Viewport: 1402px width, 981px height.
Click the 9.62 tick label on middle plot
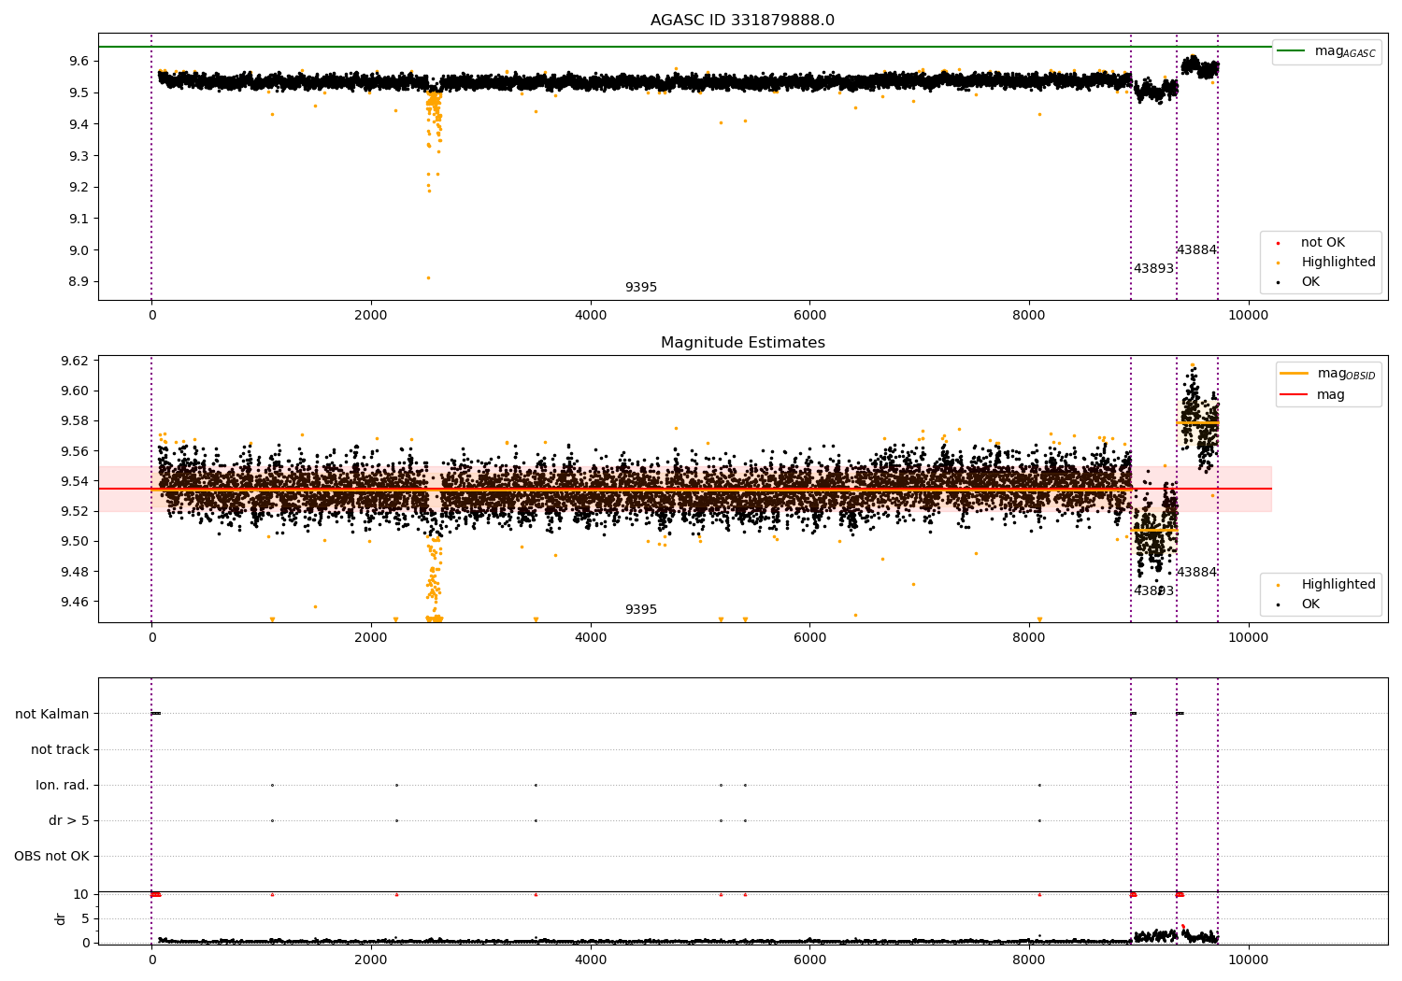(x=74, y=361)
